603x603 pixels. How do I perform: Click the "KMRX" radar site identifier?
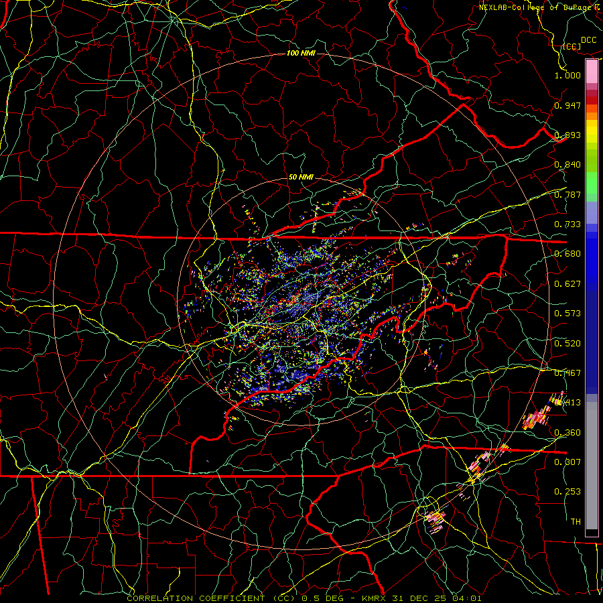(375, 598)
